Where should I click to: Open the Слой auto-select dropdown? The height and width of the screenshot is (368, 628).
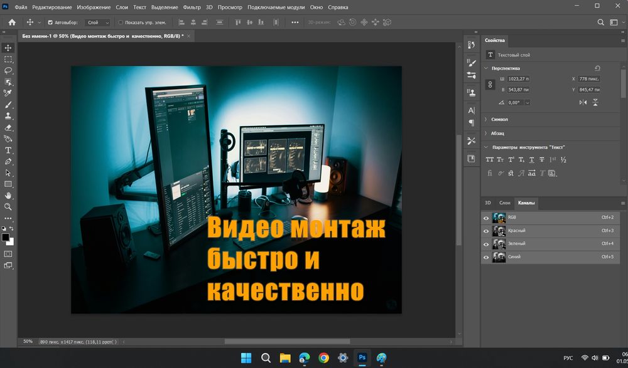97,23
